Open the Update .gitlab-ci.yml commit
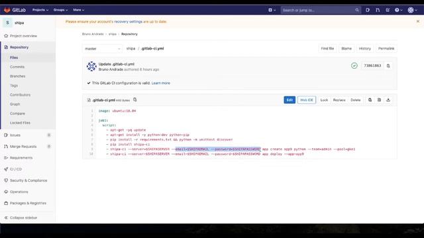Screen dimensions: 424x238 coord(117,64)
